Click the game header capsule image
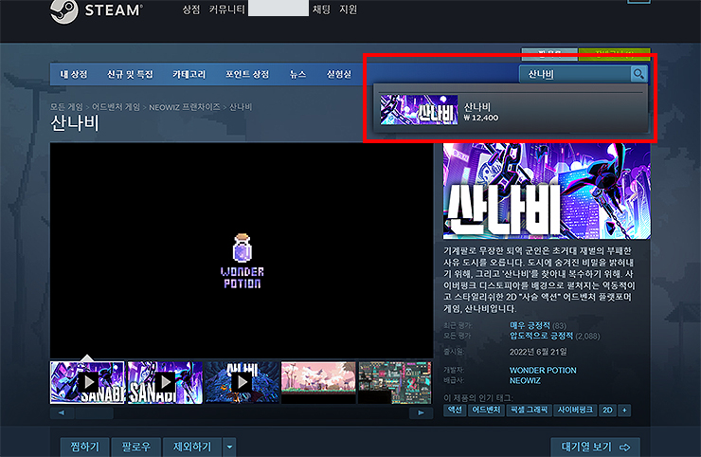 pyautogui.click(x=547, y=191)
